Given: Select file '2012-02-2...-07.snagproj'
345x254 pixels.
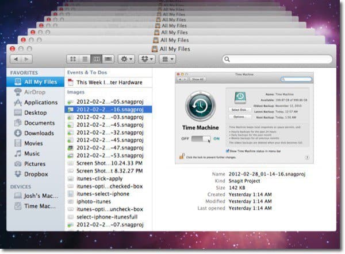Looking at the screenshot, I should point(108,225).
